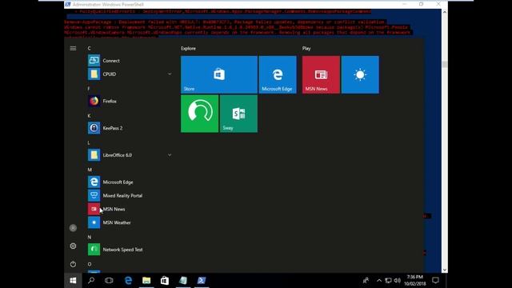Open People icon in system tray
The image size is (512, 288).
tap(366, 281)
